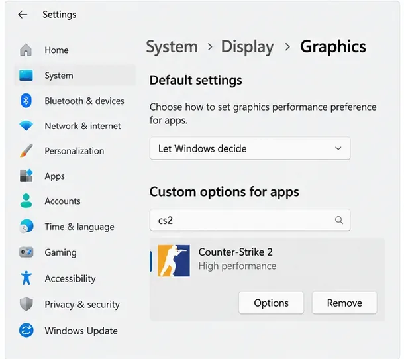Click the Apps icon in the sidebar
This screenshot has width=404, height=359.
[26, 176]
